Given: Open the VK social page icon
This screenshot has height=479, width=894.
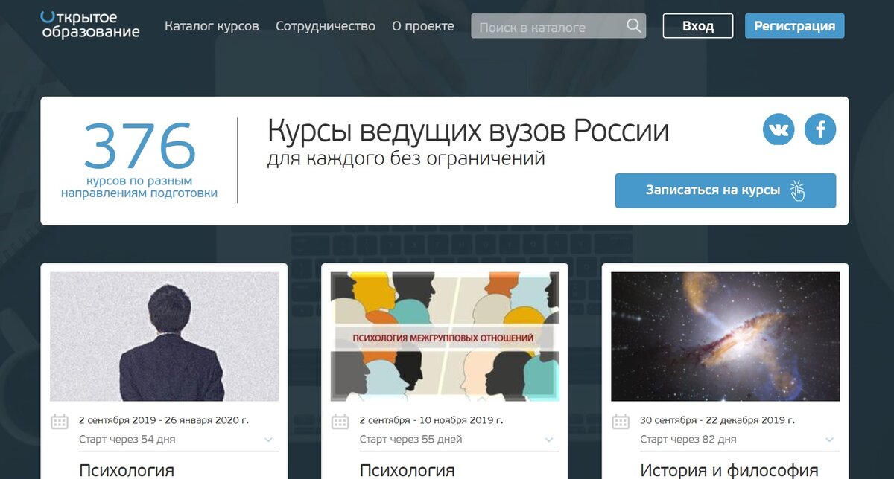Looking at the screenshot, I should pos(779,129).
